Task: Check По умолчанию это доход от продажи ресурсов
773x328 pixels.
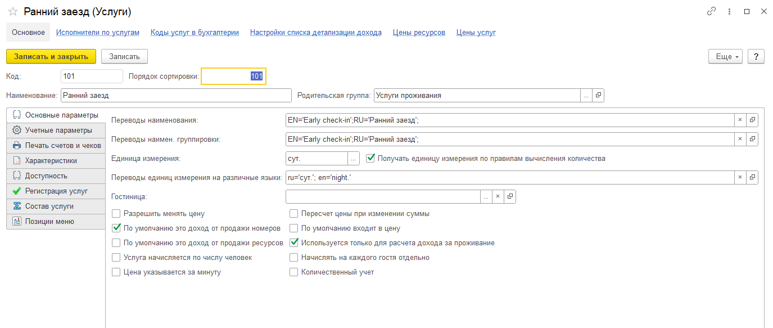Action: click(x=116, y=243)
